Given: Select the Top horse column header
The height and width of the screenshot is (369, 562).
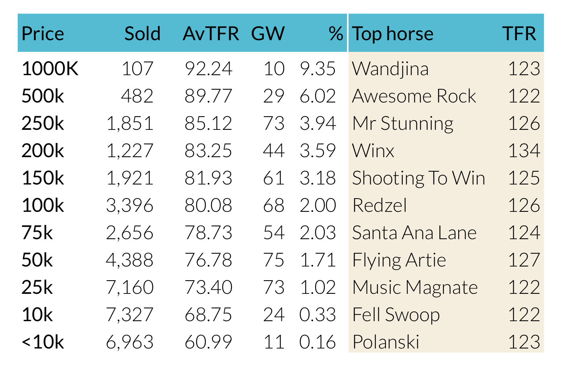Looking at the screenshot, I should [x=393, y=34].
